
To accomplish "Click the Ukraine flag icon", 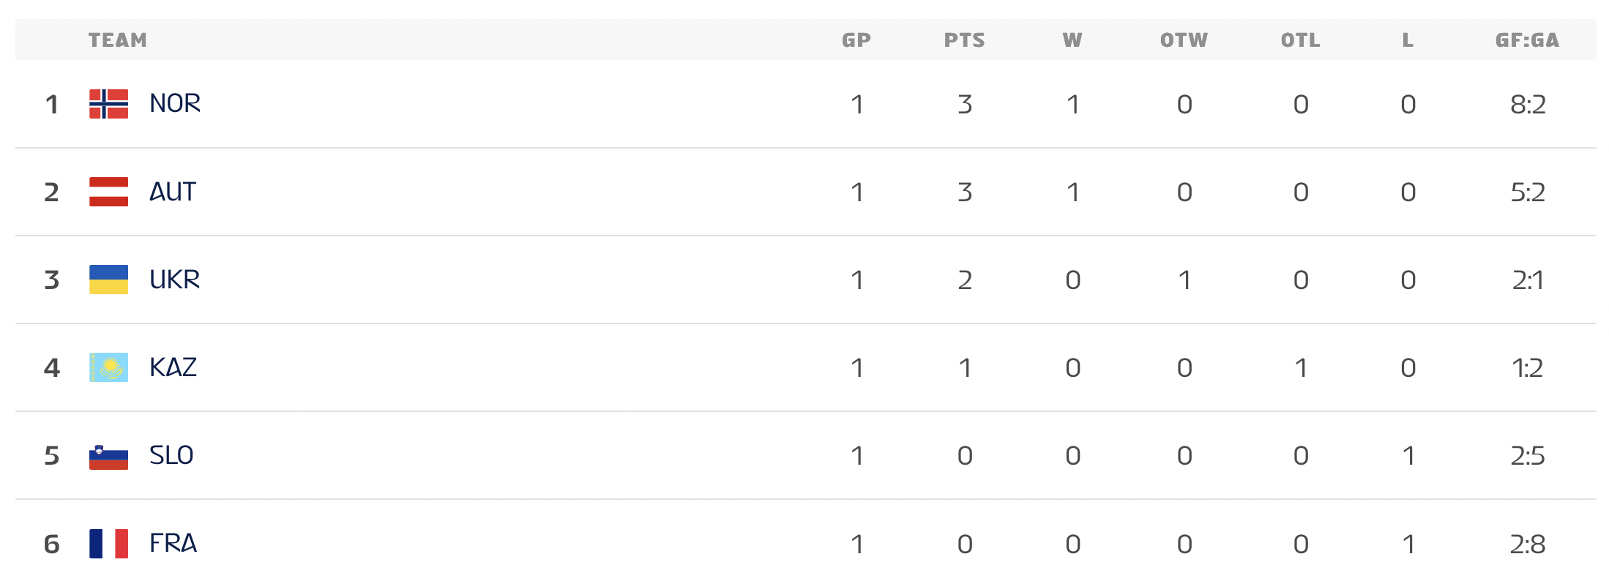I will (108, 280).
